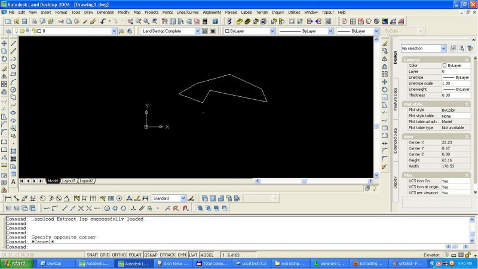Viewport: 478px width, 269px height.
Task: Open Land Destop Complete workspace dropdown
Action: pos(198,31)
